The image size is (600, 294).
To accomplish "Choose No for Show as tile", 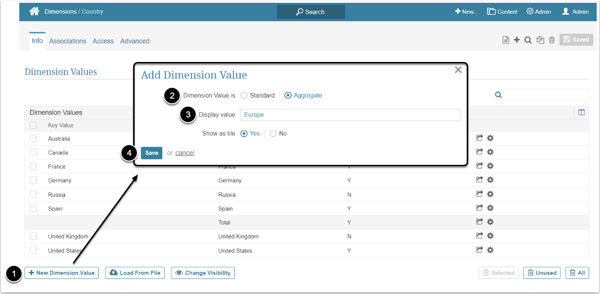I will [273, 133].
